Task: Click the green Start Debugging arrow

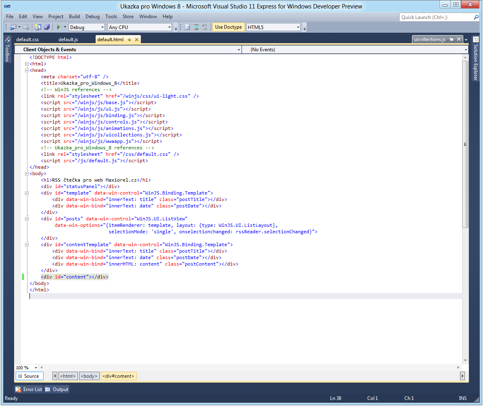Action: pyautogui.click(x=59, y=27)
